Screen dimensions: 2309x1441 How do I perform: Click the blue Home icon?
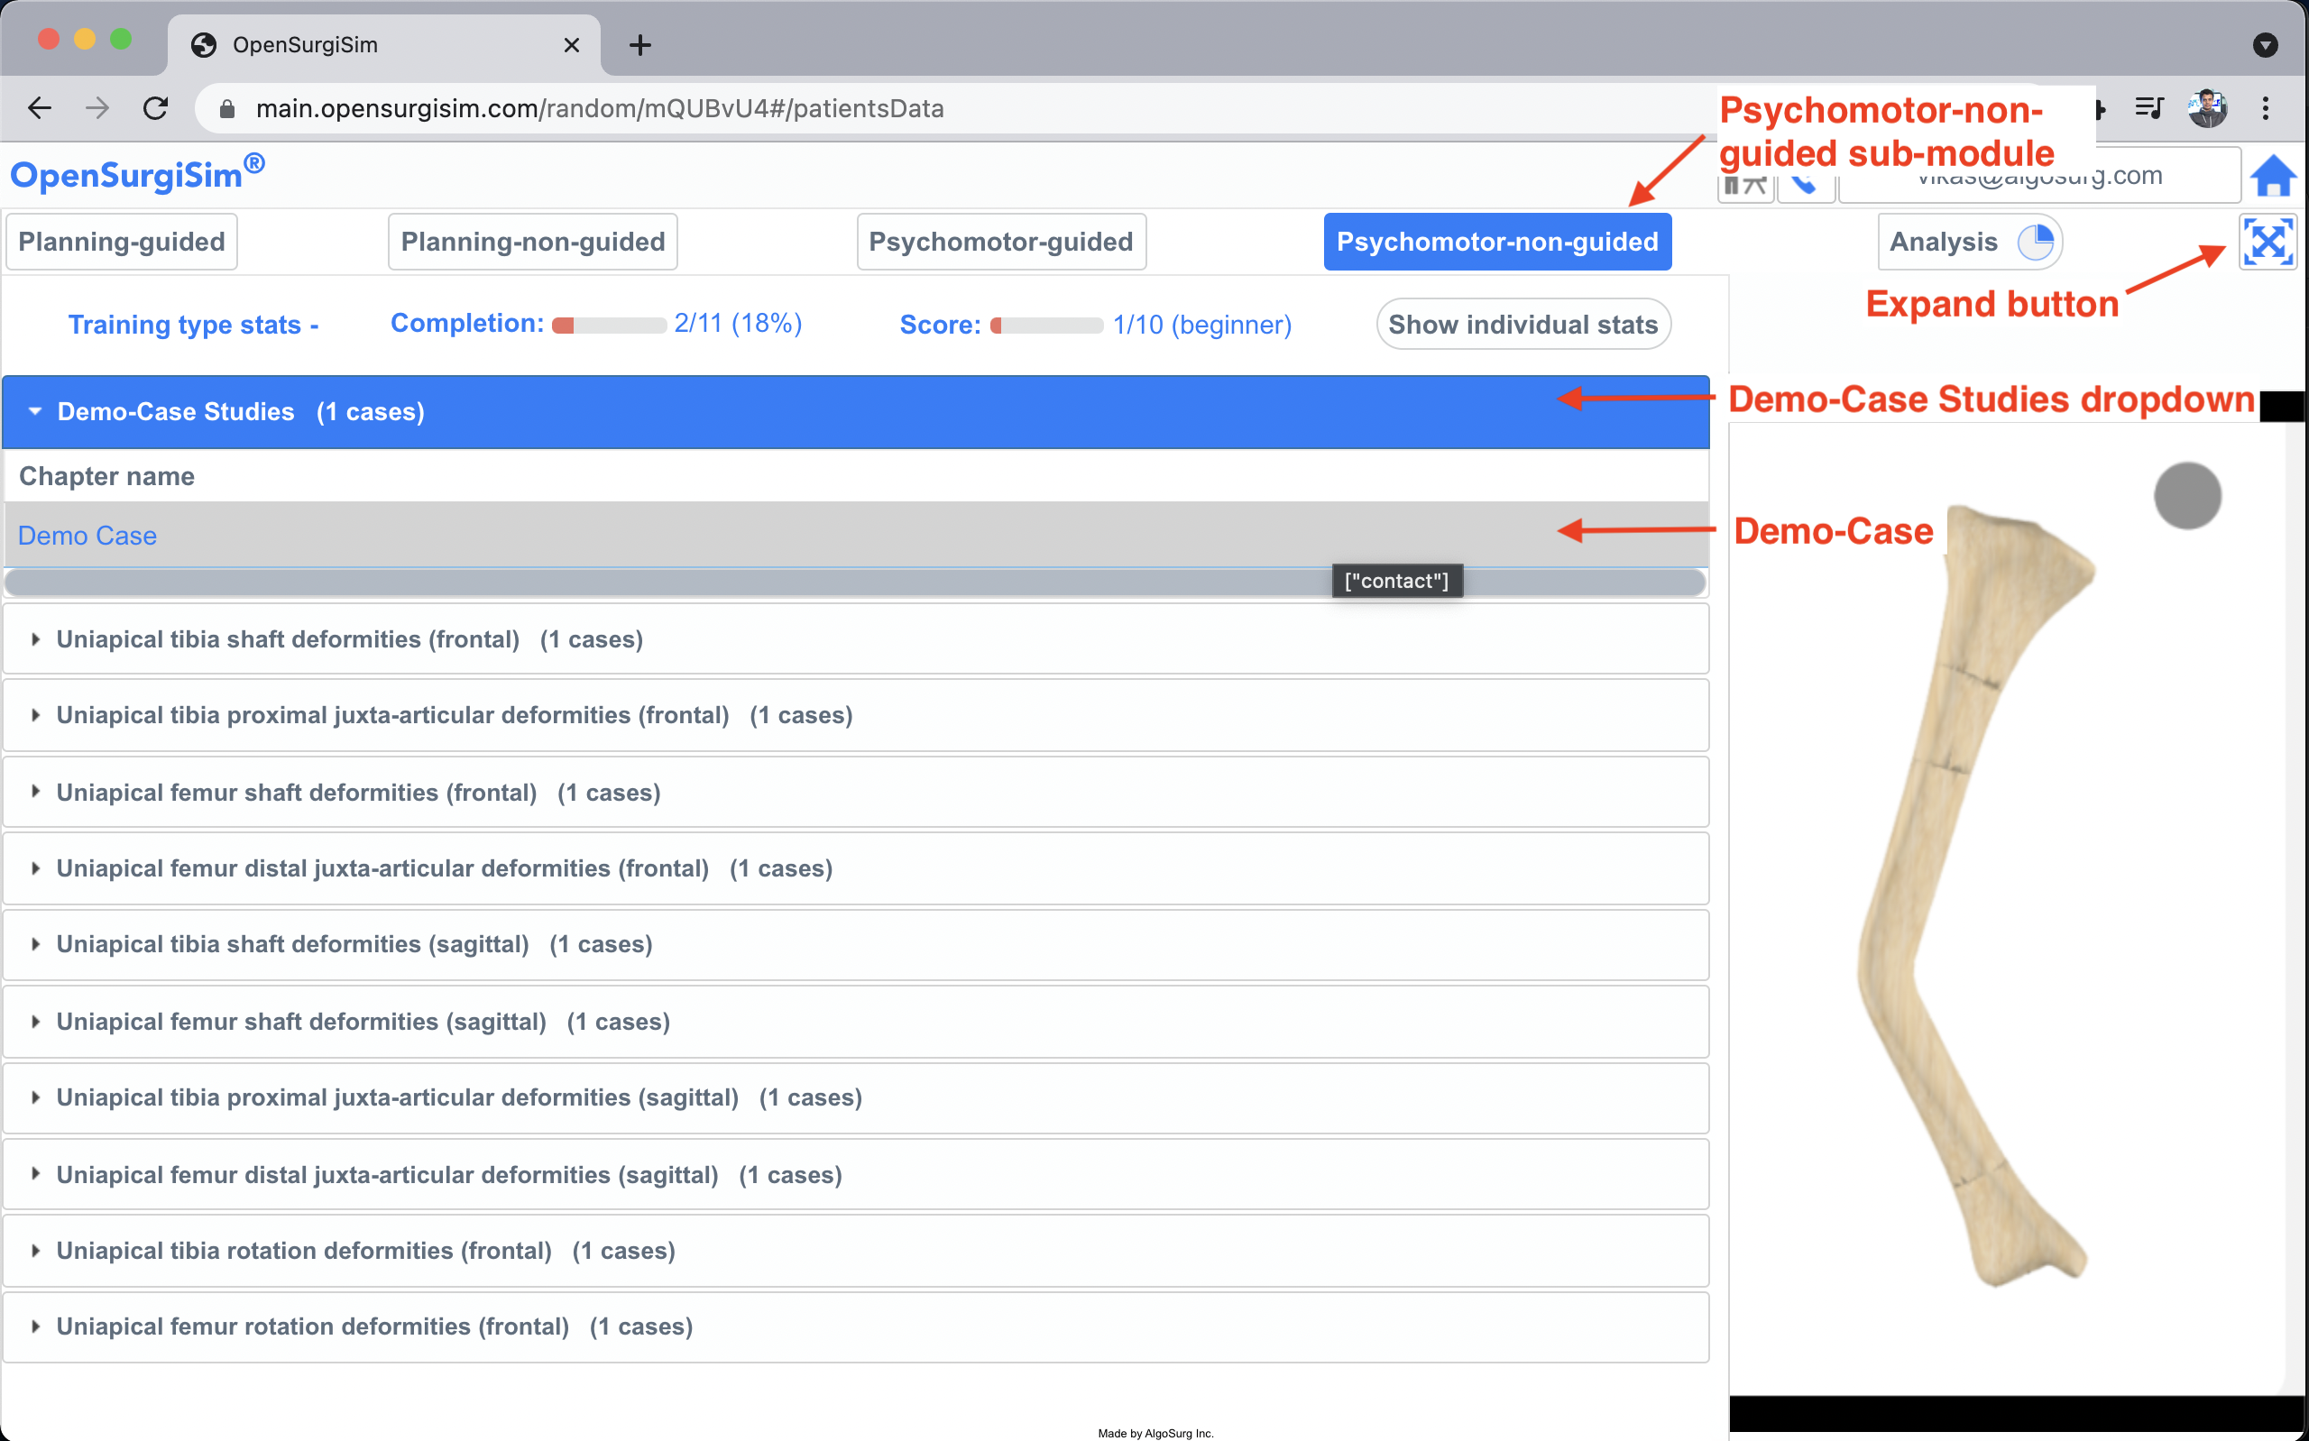[2273, 177]
